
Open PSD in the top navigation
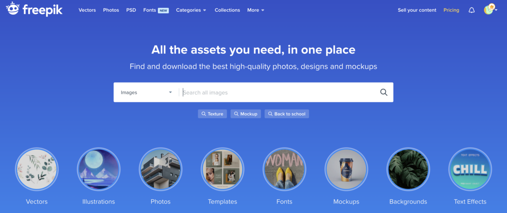[x=131, y=10]
